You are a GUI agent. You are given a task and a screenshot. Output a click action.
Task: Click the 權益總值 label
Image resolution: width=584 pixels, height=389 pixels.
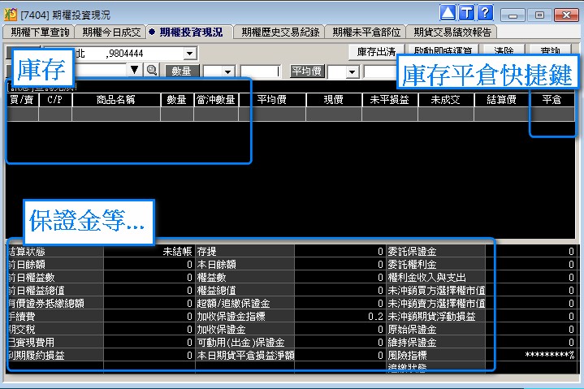click(x=216, y=291)
